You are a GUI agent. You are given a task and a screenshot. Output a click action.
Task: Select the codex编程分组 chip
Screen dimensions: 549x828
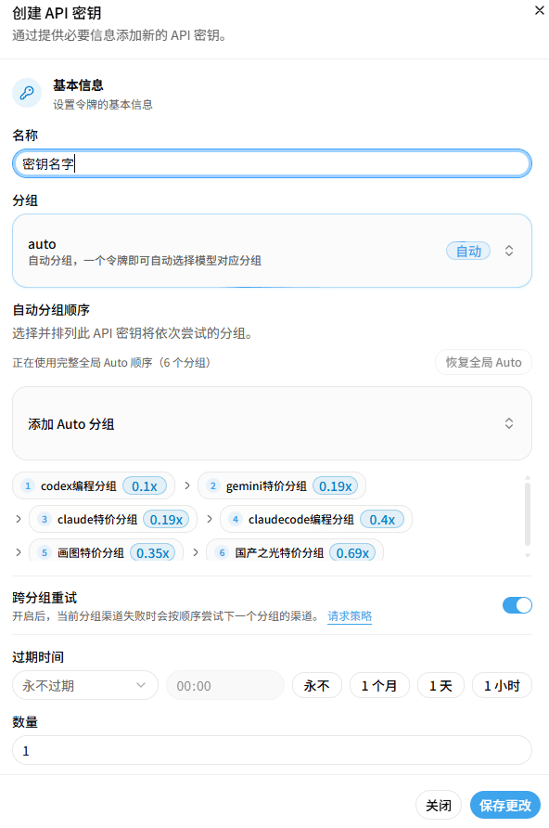[x=94, y=485]
